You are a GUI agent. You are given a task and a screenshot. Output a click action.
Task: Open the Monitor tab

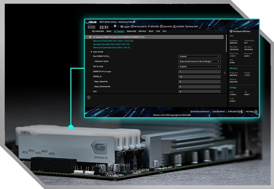tap(142, 31)
